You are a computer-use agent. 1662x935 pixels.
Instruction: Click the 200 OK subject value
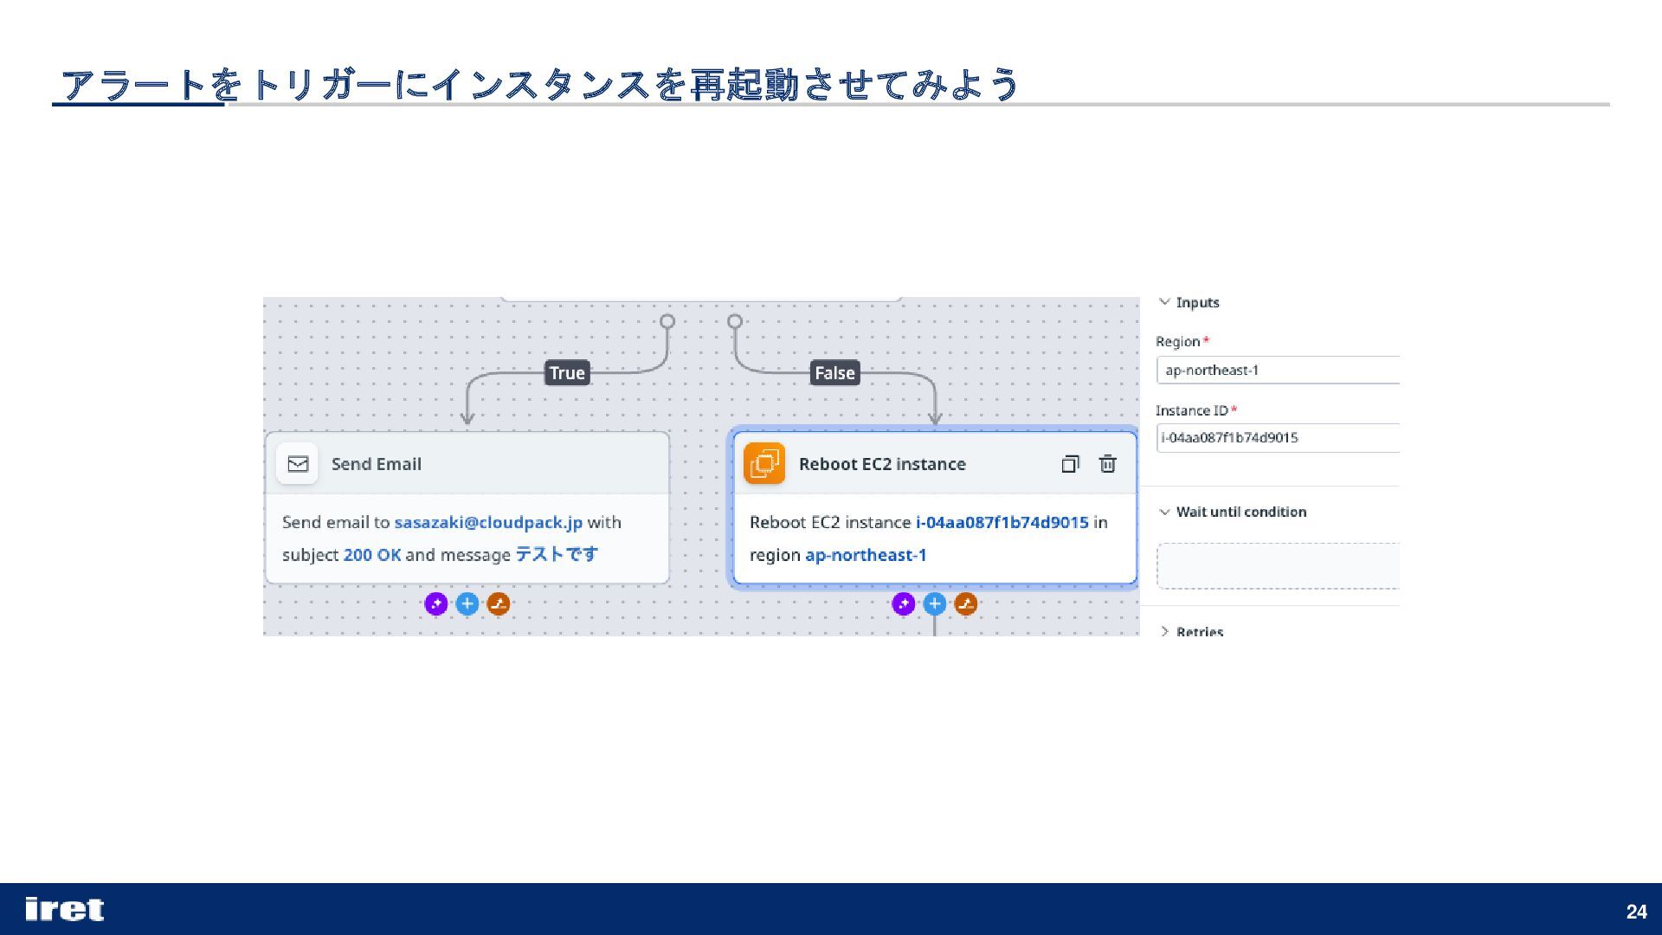(372, 555)
